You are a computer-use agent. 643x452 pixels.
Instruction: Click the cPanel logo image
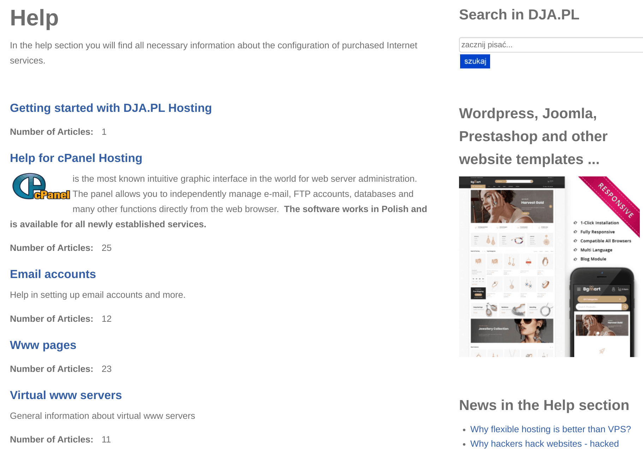coord(41,186)
